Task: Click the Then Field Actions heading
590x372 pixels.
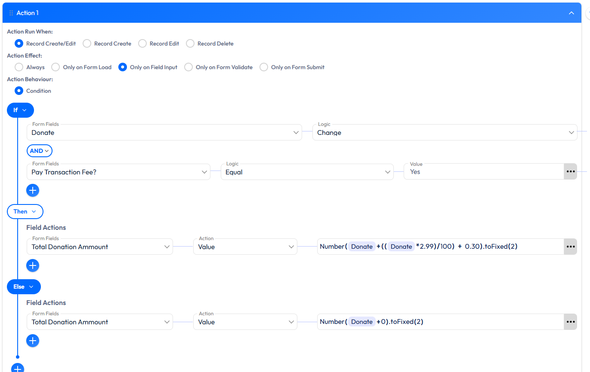Action: coord(46,228)
